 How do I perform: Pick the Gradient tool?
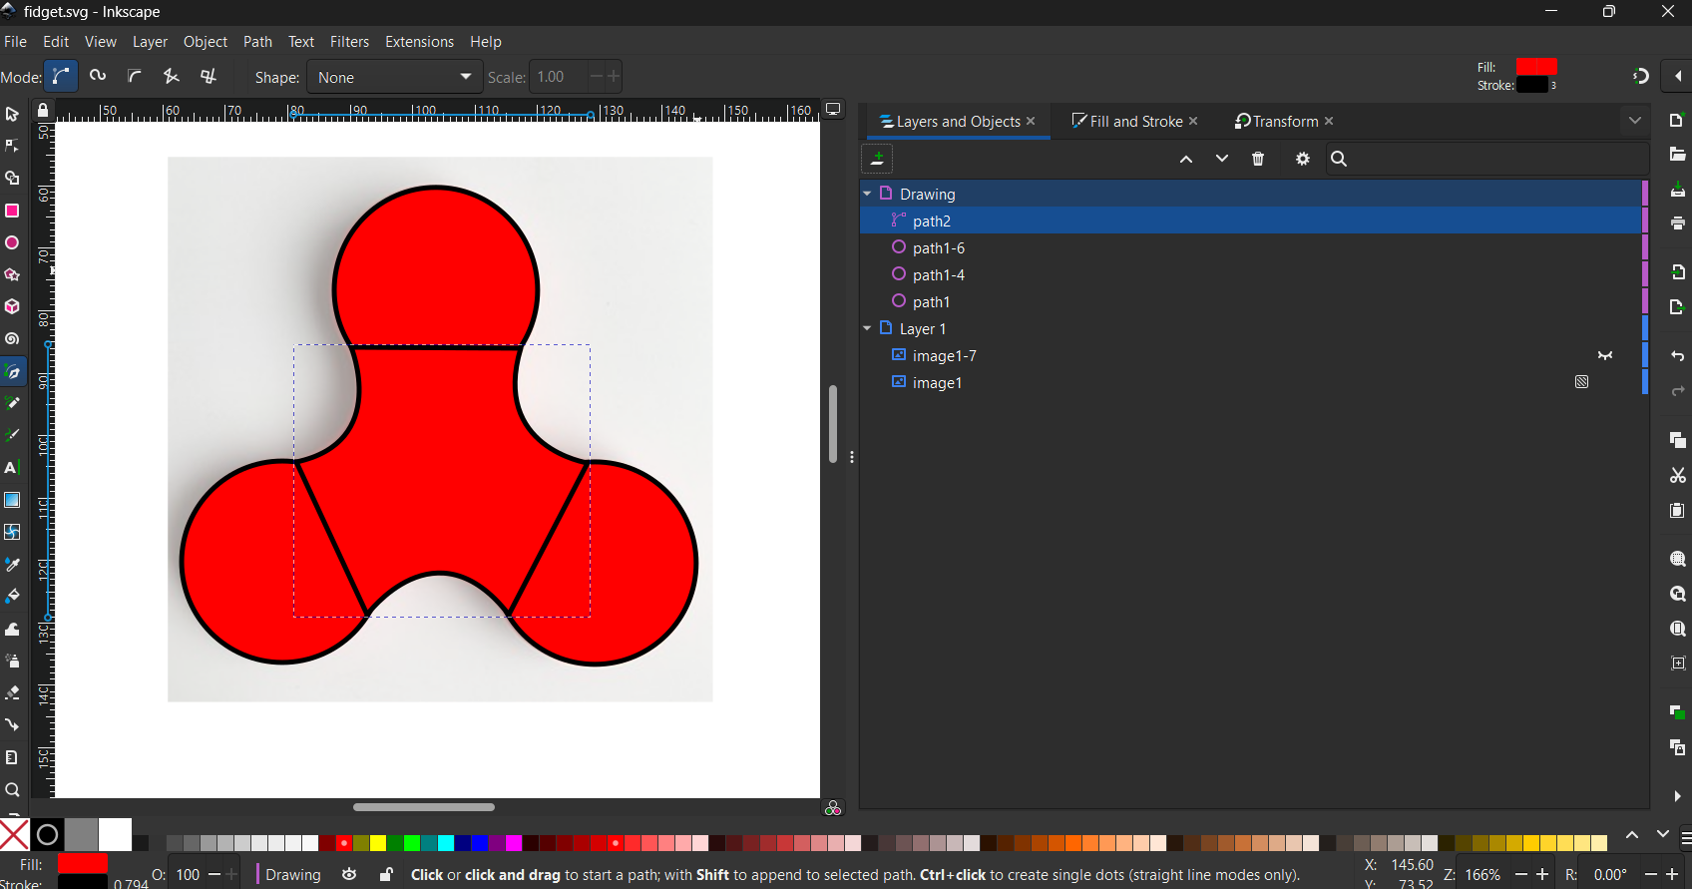click(x=12, y=500)
